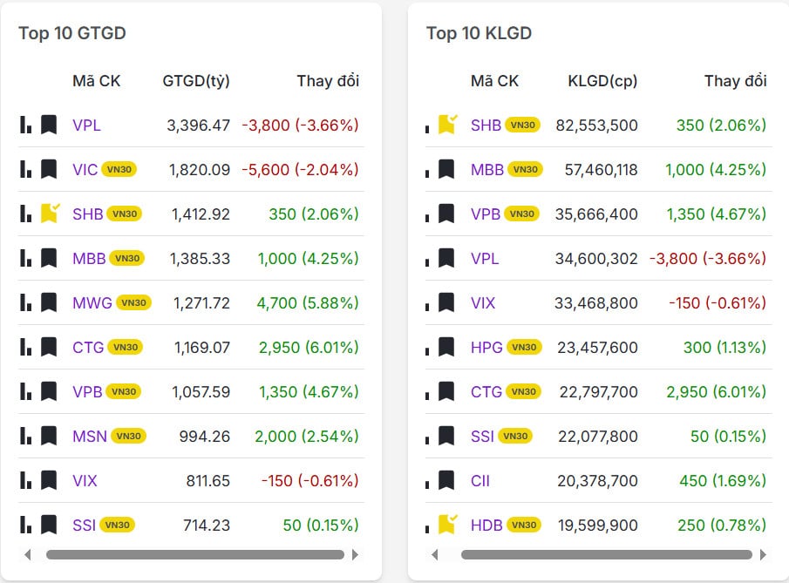Click the bookmark icon for MSN

pyautogui.click(x=48, y=436)
